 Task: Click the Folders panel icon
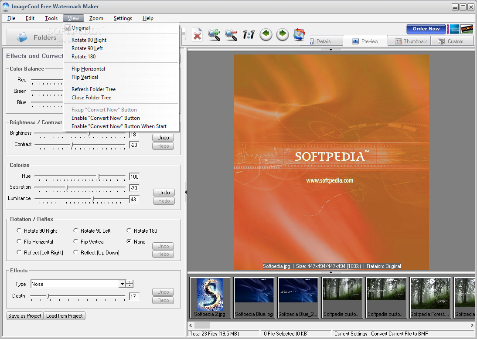[x=22, y=37]
